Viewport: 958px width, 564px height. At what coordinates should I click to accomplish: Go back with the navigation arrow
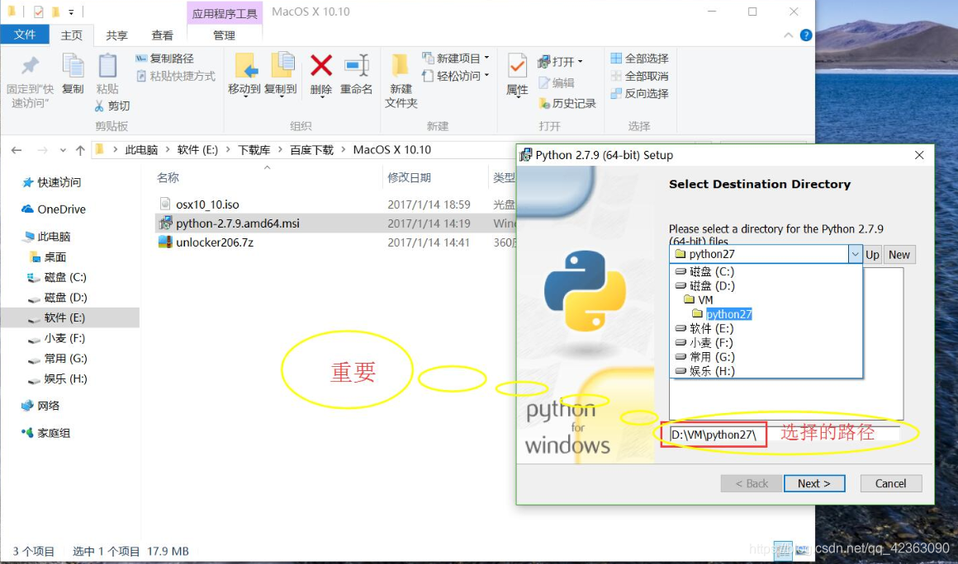pos(17,150)
